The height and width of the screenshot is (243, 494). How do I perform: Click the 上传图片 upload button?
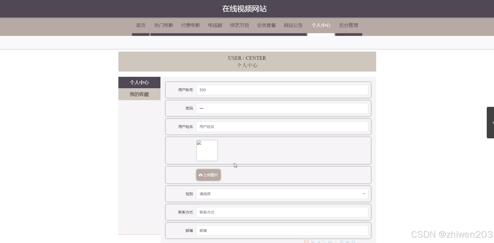(x=208, y=175)
